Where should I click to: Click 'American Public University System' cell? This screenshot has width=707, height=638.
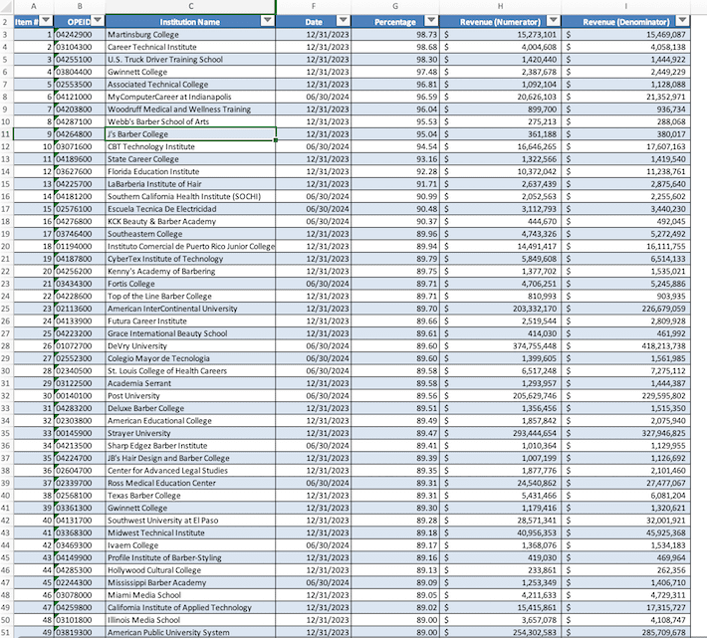point(190,633)
